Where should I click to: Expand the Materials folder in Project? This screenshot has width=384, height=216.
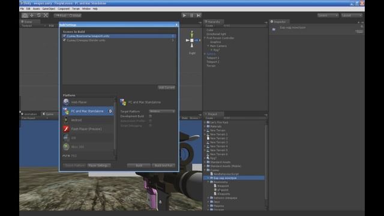(x=205, y=127)
